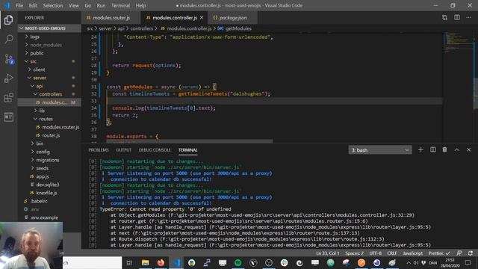Open .env.example in the file tree
The width and height of the screenshot is (478, 269).
point(45,217)
